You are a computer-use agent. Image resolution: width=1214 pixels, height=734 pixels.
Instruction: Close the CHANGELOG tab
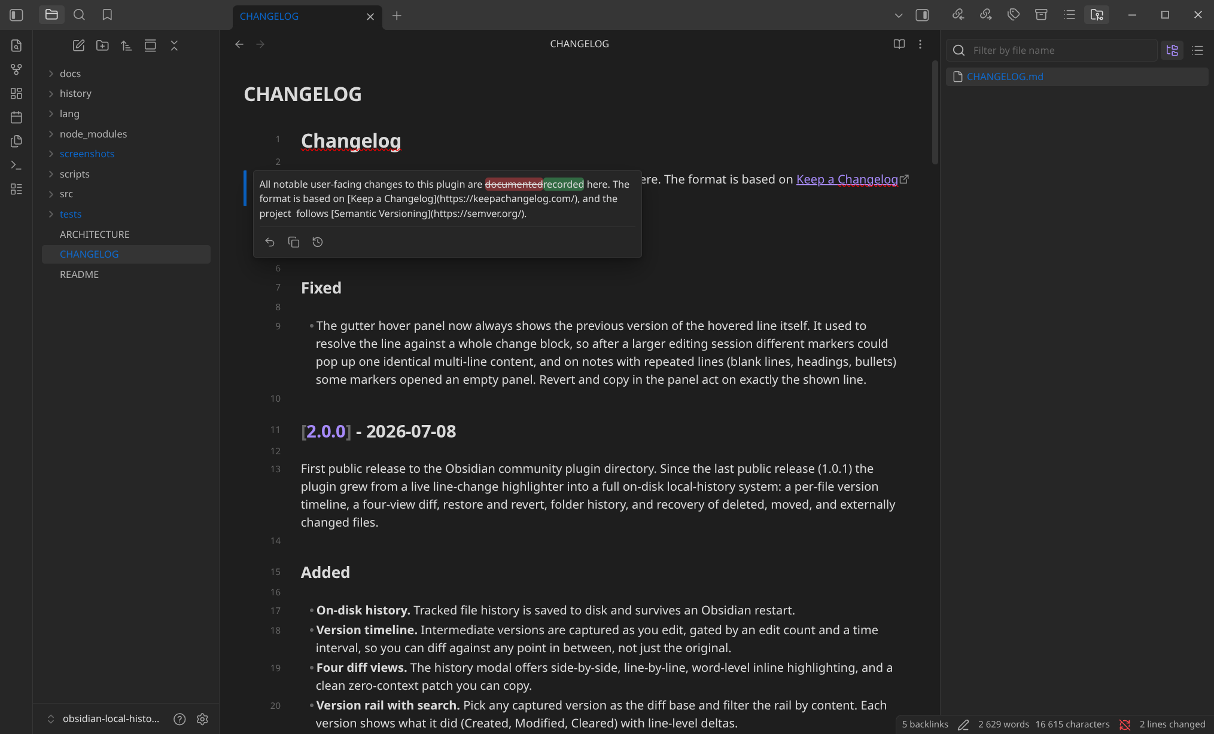pos(370,17)
